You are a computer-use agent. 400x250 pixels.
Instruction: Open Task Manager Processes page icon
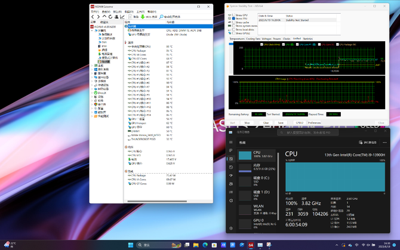(x=231, y=150)
